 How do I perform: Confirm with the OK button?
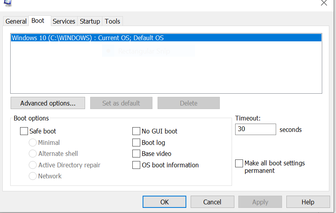(x=164, y=202)
